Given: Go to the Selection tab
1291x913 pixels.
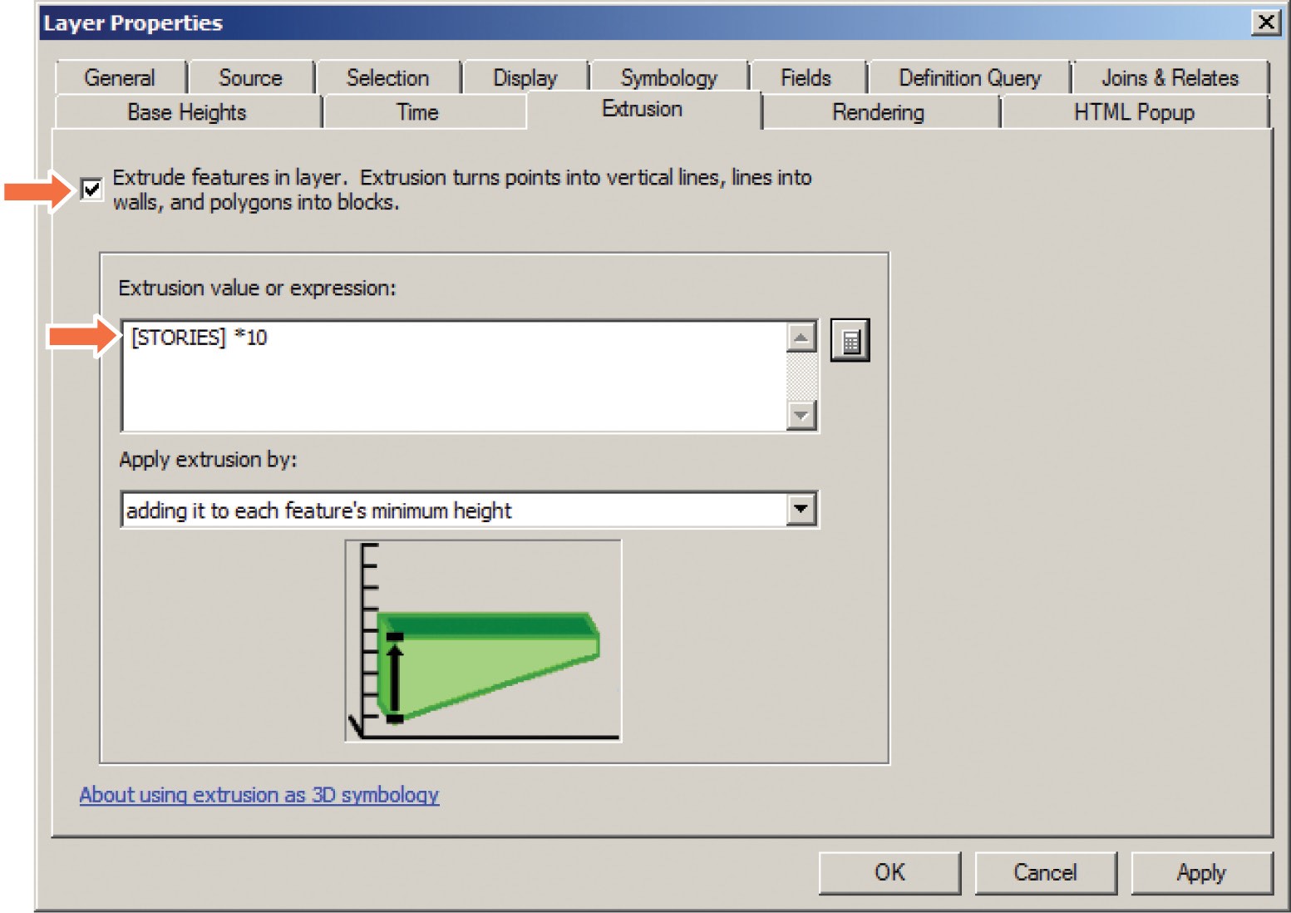Looking at the screenshot, I should click(x=387, y=78).
